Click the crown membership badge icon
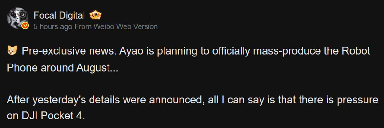384x128 pixels. pyautogui.click(x=96, y=15)
